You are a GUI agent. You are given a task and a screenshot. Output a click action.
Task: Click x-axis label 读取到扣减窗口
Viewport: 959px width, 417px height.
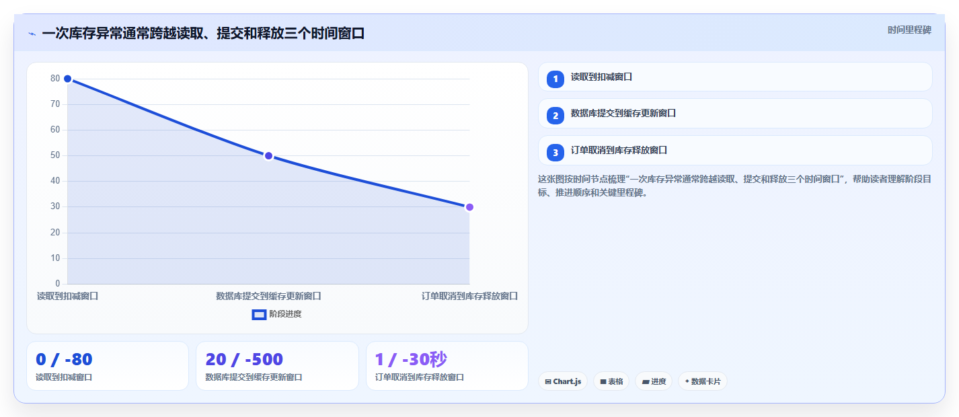coord(67,296)
